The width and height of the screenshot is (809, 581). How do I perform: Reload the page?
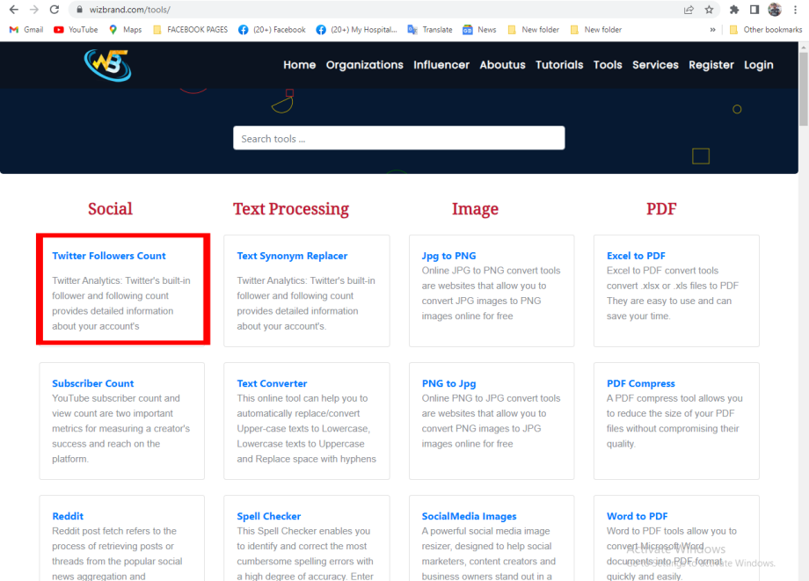[x=55, y=10]
